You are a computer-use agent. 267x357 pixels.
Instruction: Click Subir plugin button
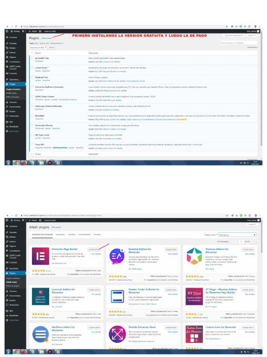(x=56, y=227)
